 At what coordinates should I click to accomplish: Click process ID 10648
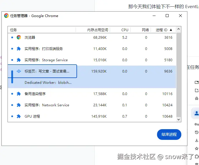[x=167, y=116]
